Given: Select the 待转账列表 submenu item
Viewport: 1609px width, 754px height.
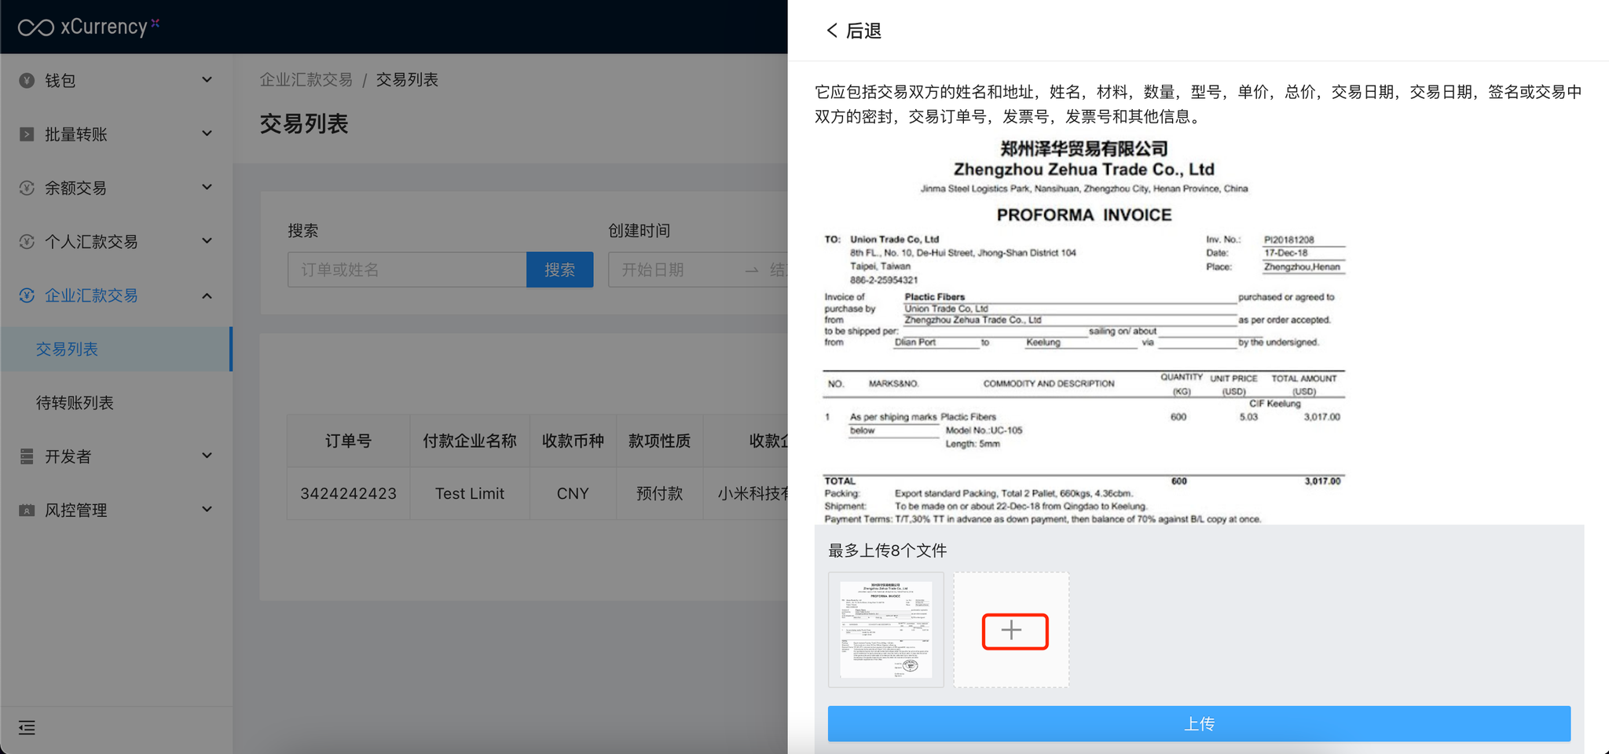Looking at the screenshot, I should (x=116, y=403).
